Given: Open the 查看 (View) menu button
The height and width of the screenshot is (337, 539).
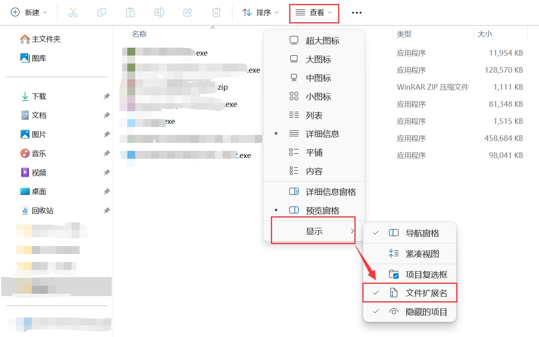Looking at the screenshot, I should click(314, 13).
